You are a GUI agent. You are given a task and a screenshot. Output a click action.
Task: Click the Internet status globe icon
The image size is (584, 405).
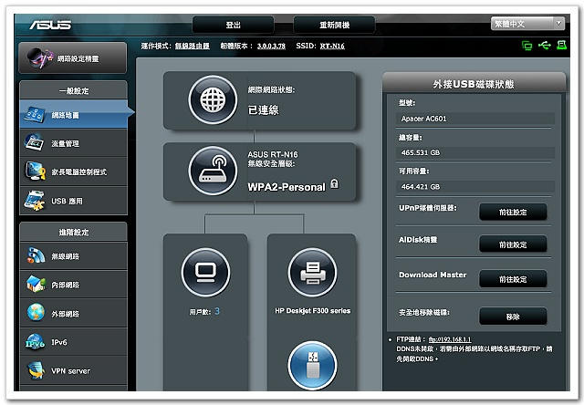[213, 99]
